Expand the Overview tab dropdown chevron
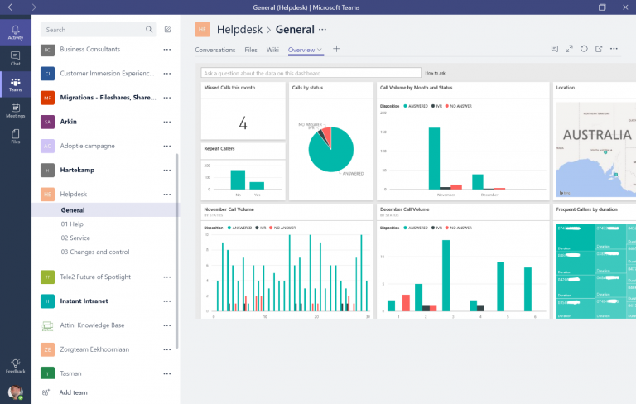 coord(320,50)
